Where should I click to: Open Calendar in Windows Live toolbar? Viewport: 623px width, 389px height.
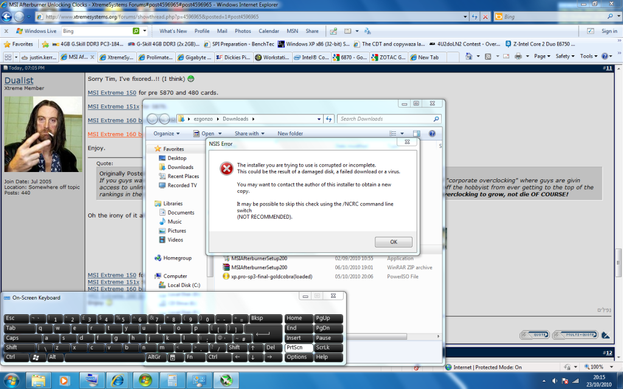click(269, 31)
